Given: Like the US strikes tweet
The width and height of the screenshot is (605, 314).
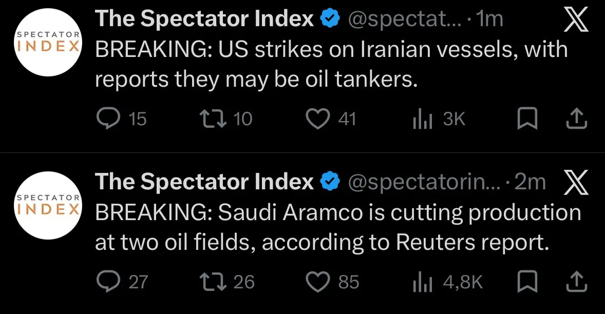Looking at the screenshot, I should [317, 119].
